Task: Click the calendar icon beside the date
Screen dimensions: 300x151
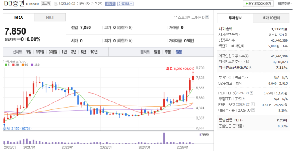Action: 55,4
